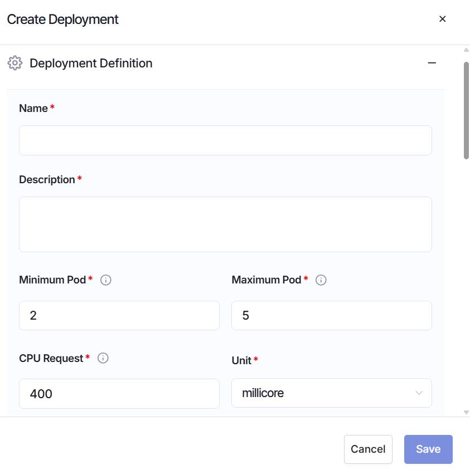Select the Maximum Pod field
470x470 pixels.
pyautogui.click(x=332, y=315)
